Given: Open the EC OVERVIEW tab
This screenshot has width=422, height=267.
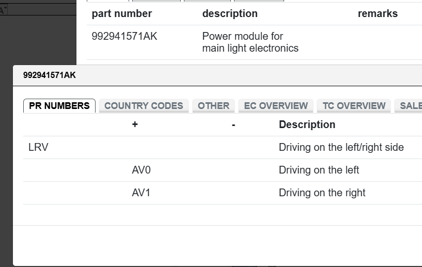Looking at the screenshot, I should click(276, 106).
